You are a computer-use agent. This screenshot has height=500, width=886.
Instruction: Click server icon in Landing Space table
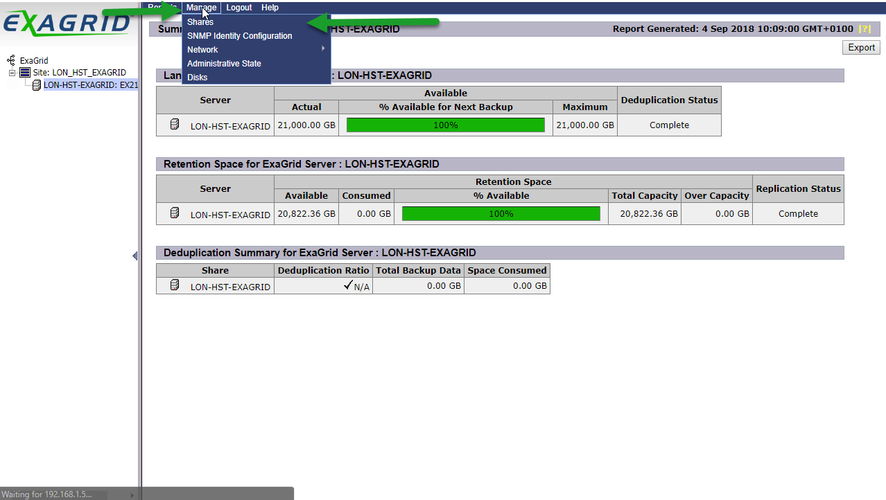coord(175,125)
